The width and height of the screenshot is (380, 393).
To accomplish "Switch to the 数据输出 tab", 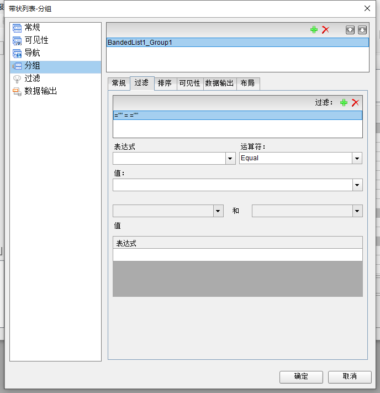I will [220, 83].
